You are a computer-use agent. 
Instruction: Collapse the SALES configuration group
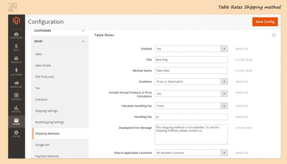(x=60, y=41)
